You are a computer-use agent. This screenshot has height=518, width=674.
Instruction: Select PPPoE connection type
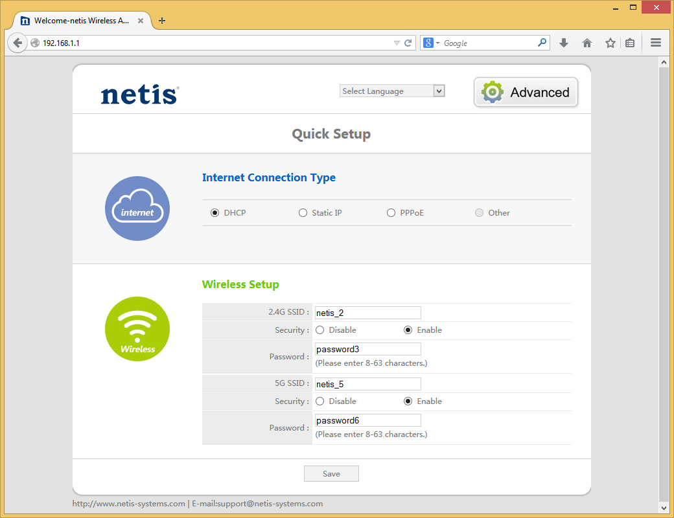(x=391, y=212)
